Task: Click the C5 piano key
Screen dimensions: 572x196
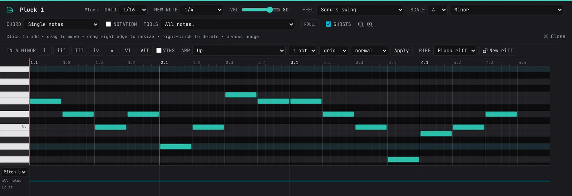Action: [x=14, y=127]
